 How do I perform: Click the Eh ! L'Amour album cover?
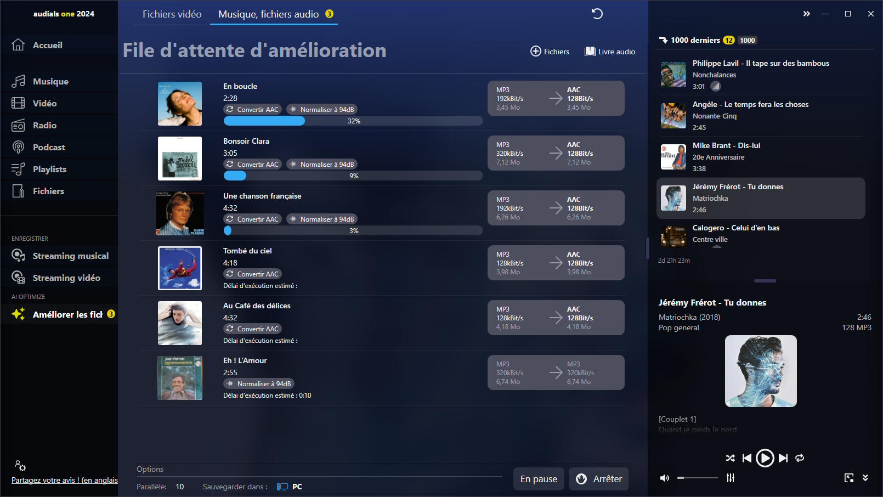click(180, 378)
